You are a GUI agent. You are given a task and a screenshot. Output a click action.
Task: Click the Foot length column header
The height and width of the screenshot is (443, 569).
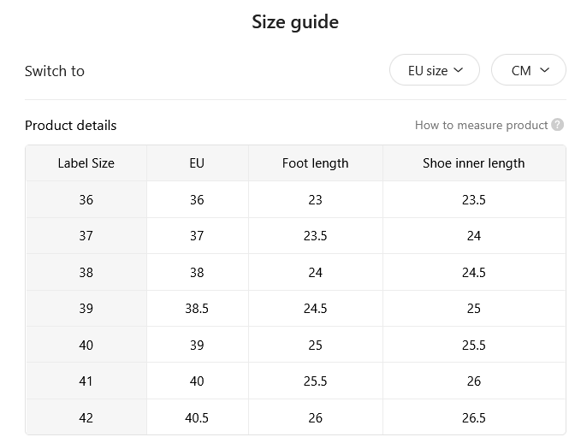click(x=316, y=163)
